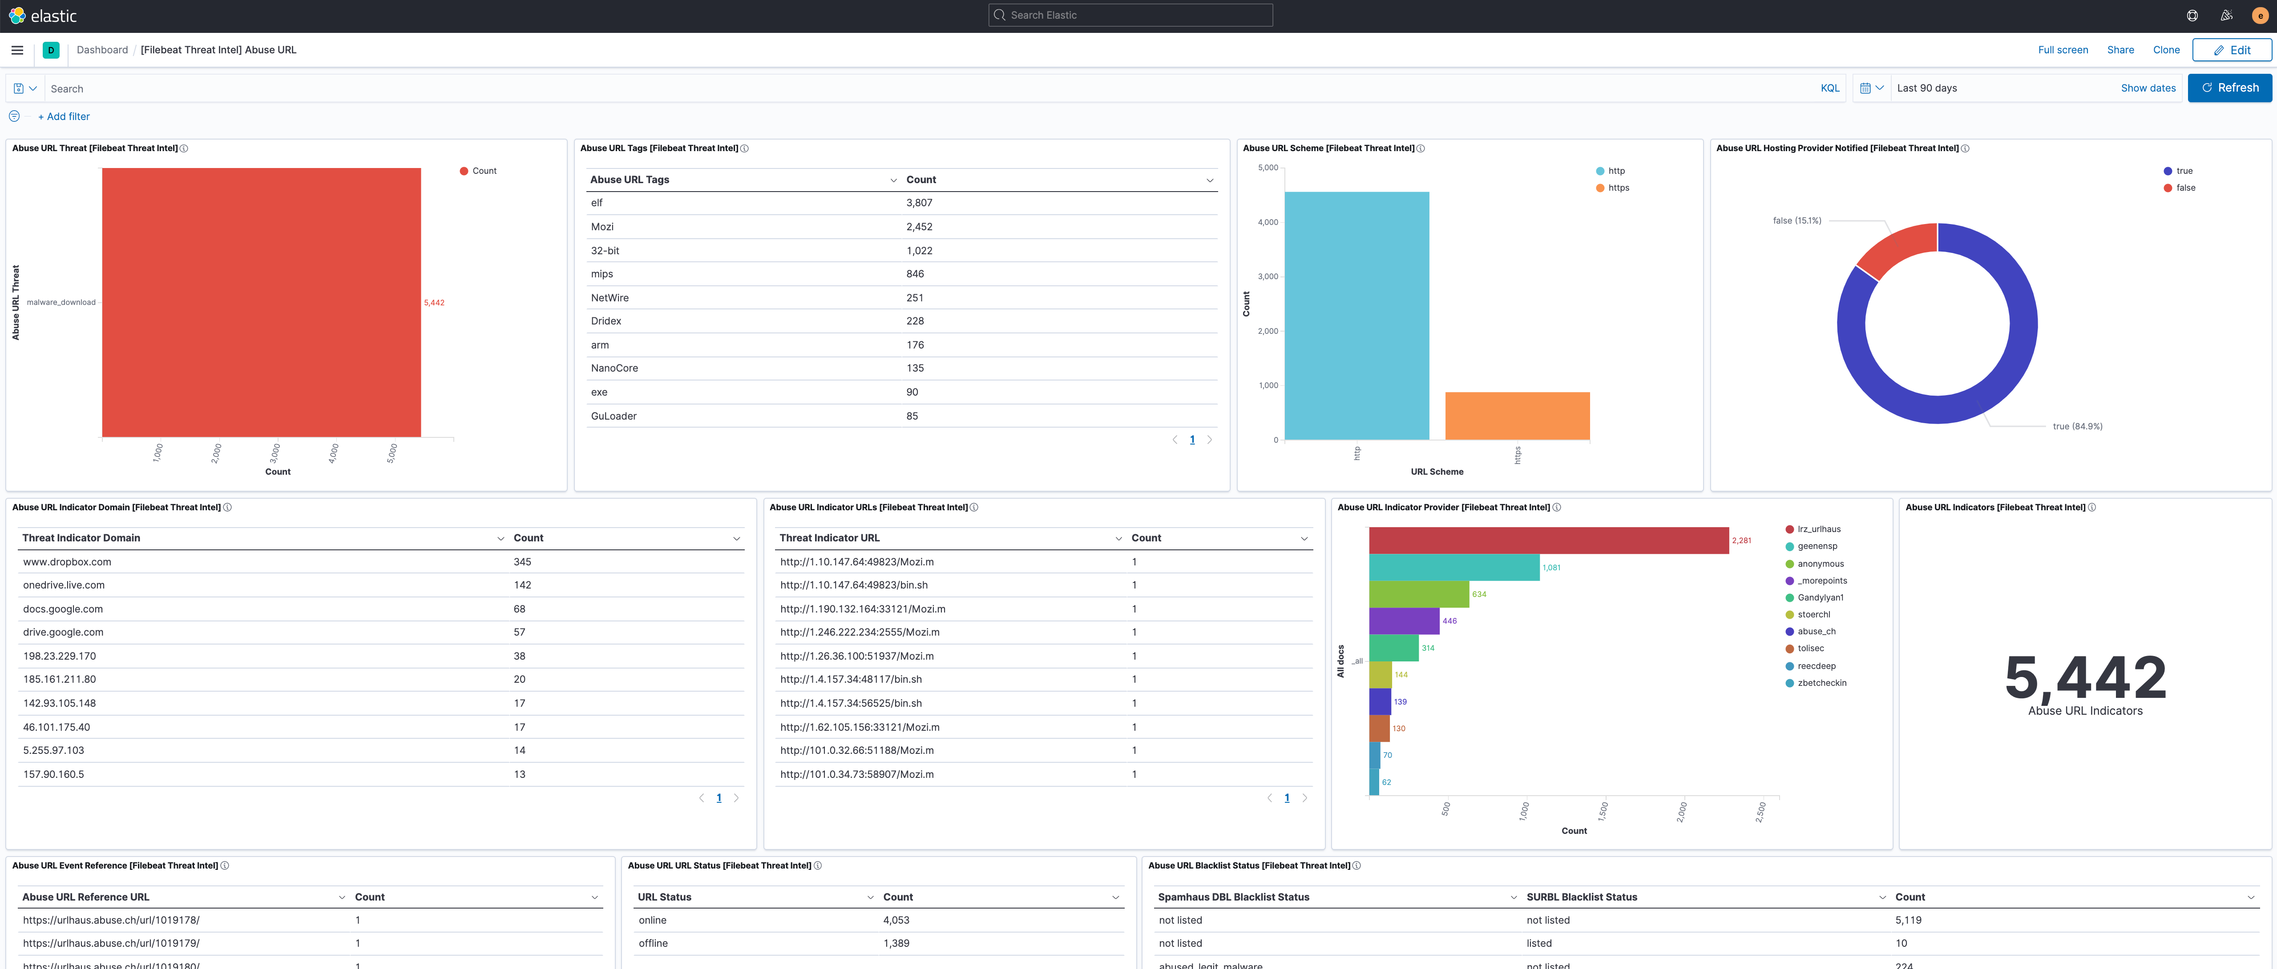Click the Elastic logo home icon
Screen dimensions: 2277x969
point(17,16)
